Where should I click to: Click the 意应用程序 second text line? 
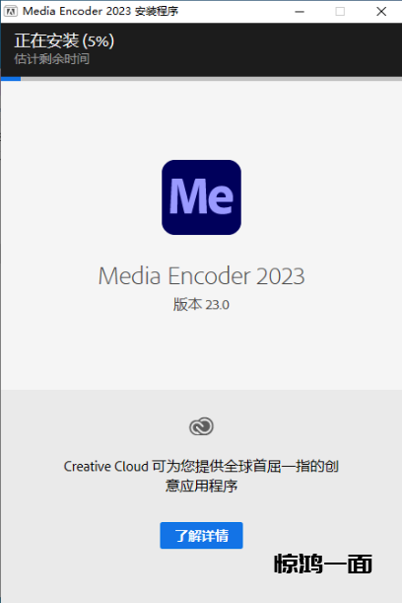(201, 486)
